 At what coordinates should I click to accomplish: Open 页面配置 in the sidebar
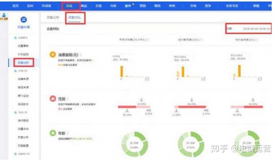[x=23, y=146]
